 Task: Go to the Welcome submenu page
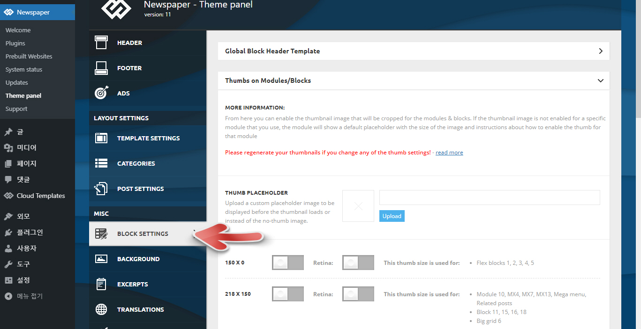coord(18,30)
